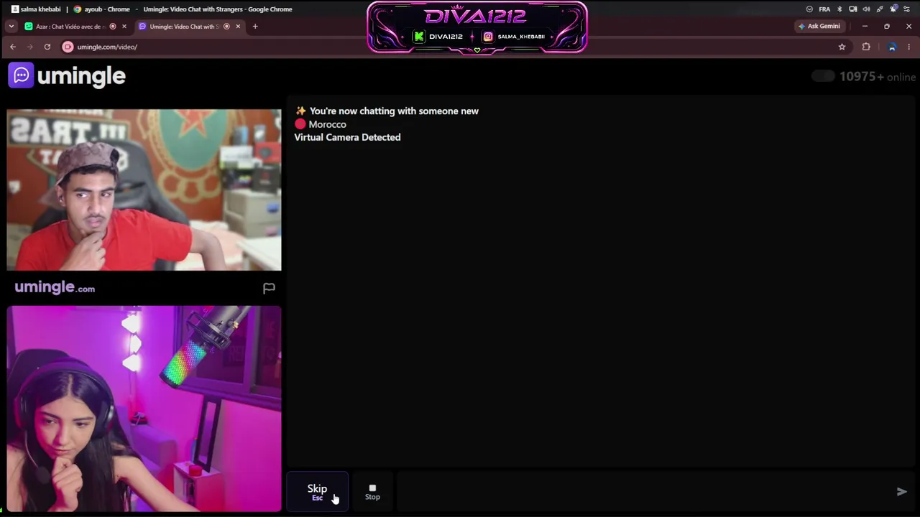Stop the current video chat
920x517 pixels.
372,492
